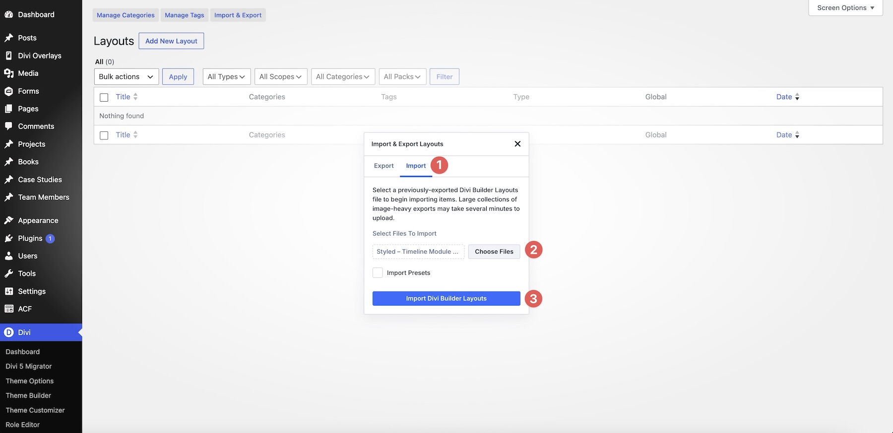
Task: Open Role Editor submenu item
Action: pos(23,425)
